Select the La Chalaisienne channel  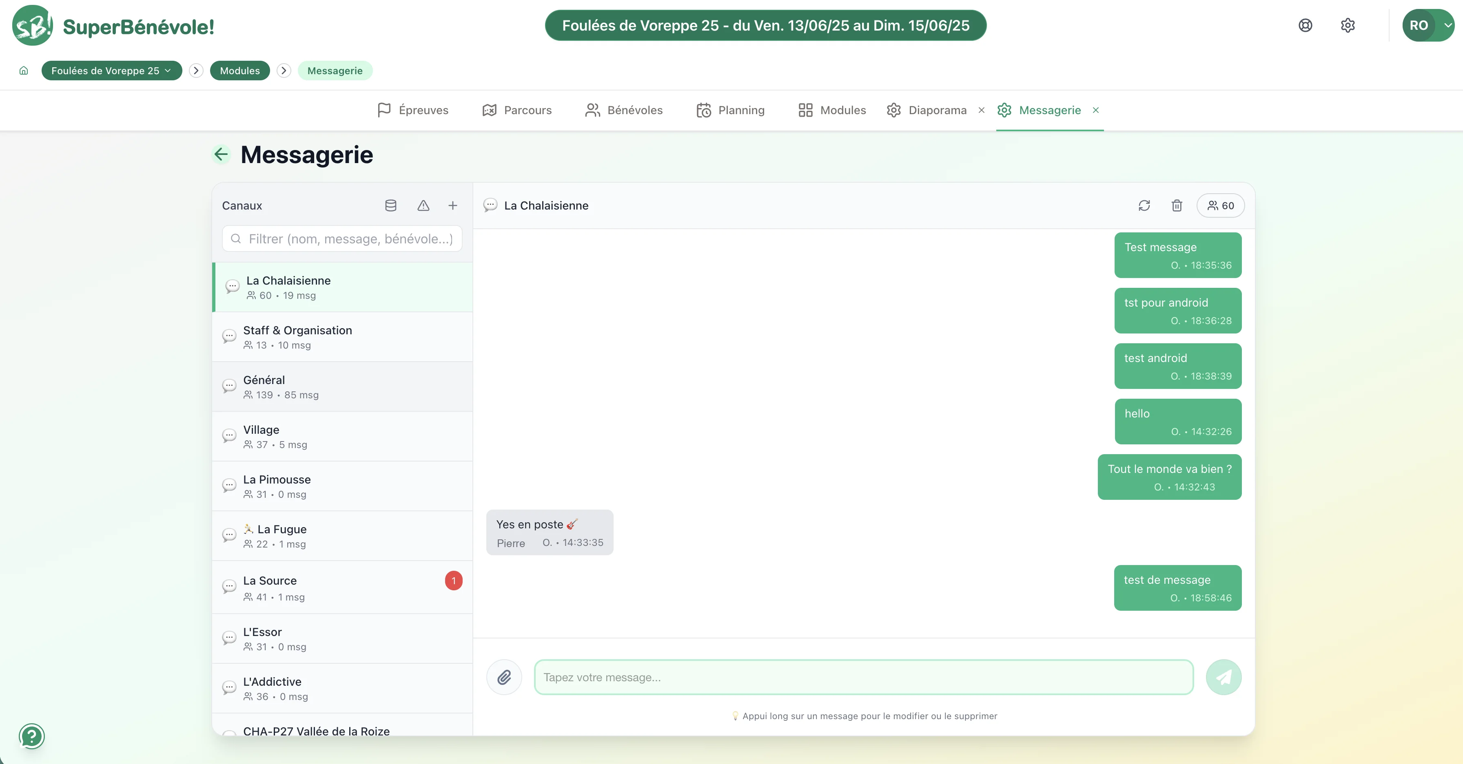coord(342,287)
